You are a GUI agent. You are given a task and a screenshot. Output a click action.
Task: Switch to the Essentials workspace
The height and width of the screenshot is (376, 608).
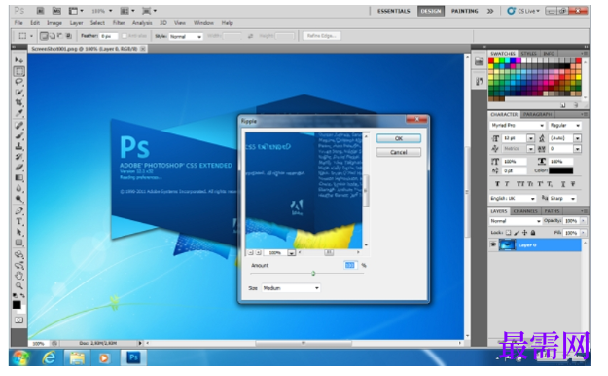[394, 11]
